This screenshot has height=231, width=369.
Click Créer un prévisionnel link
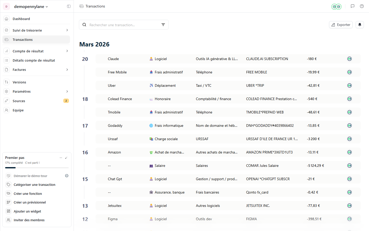pyautogui.click(x=30, y=202)
